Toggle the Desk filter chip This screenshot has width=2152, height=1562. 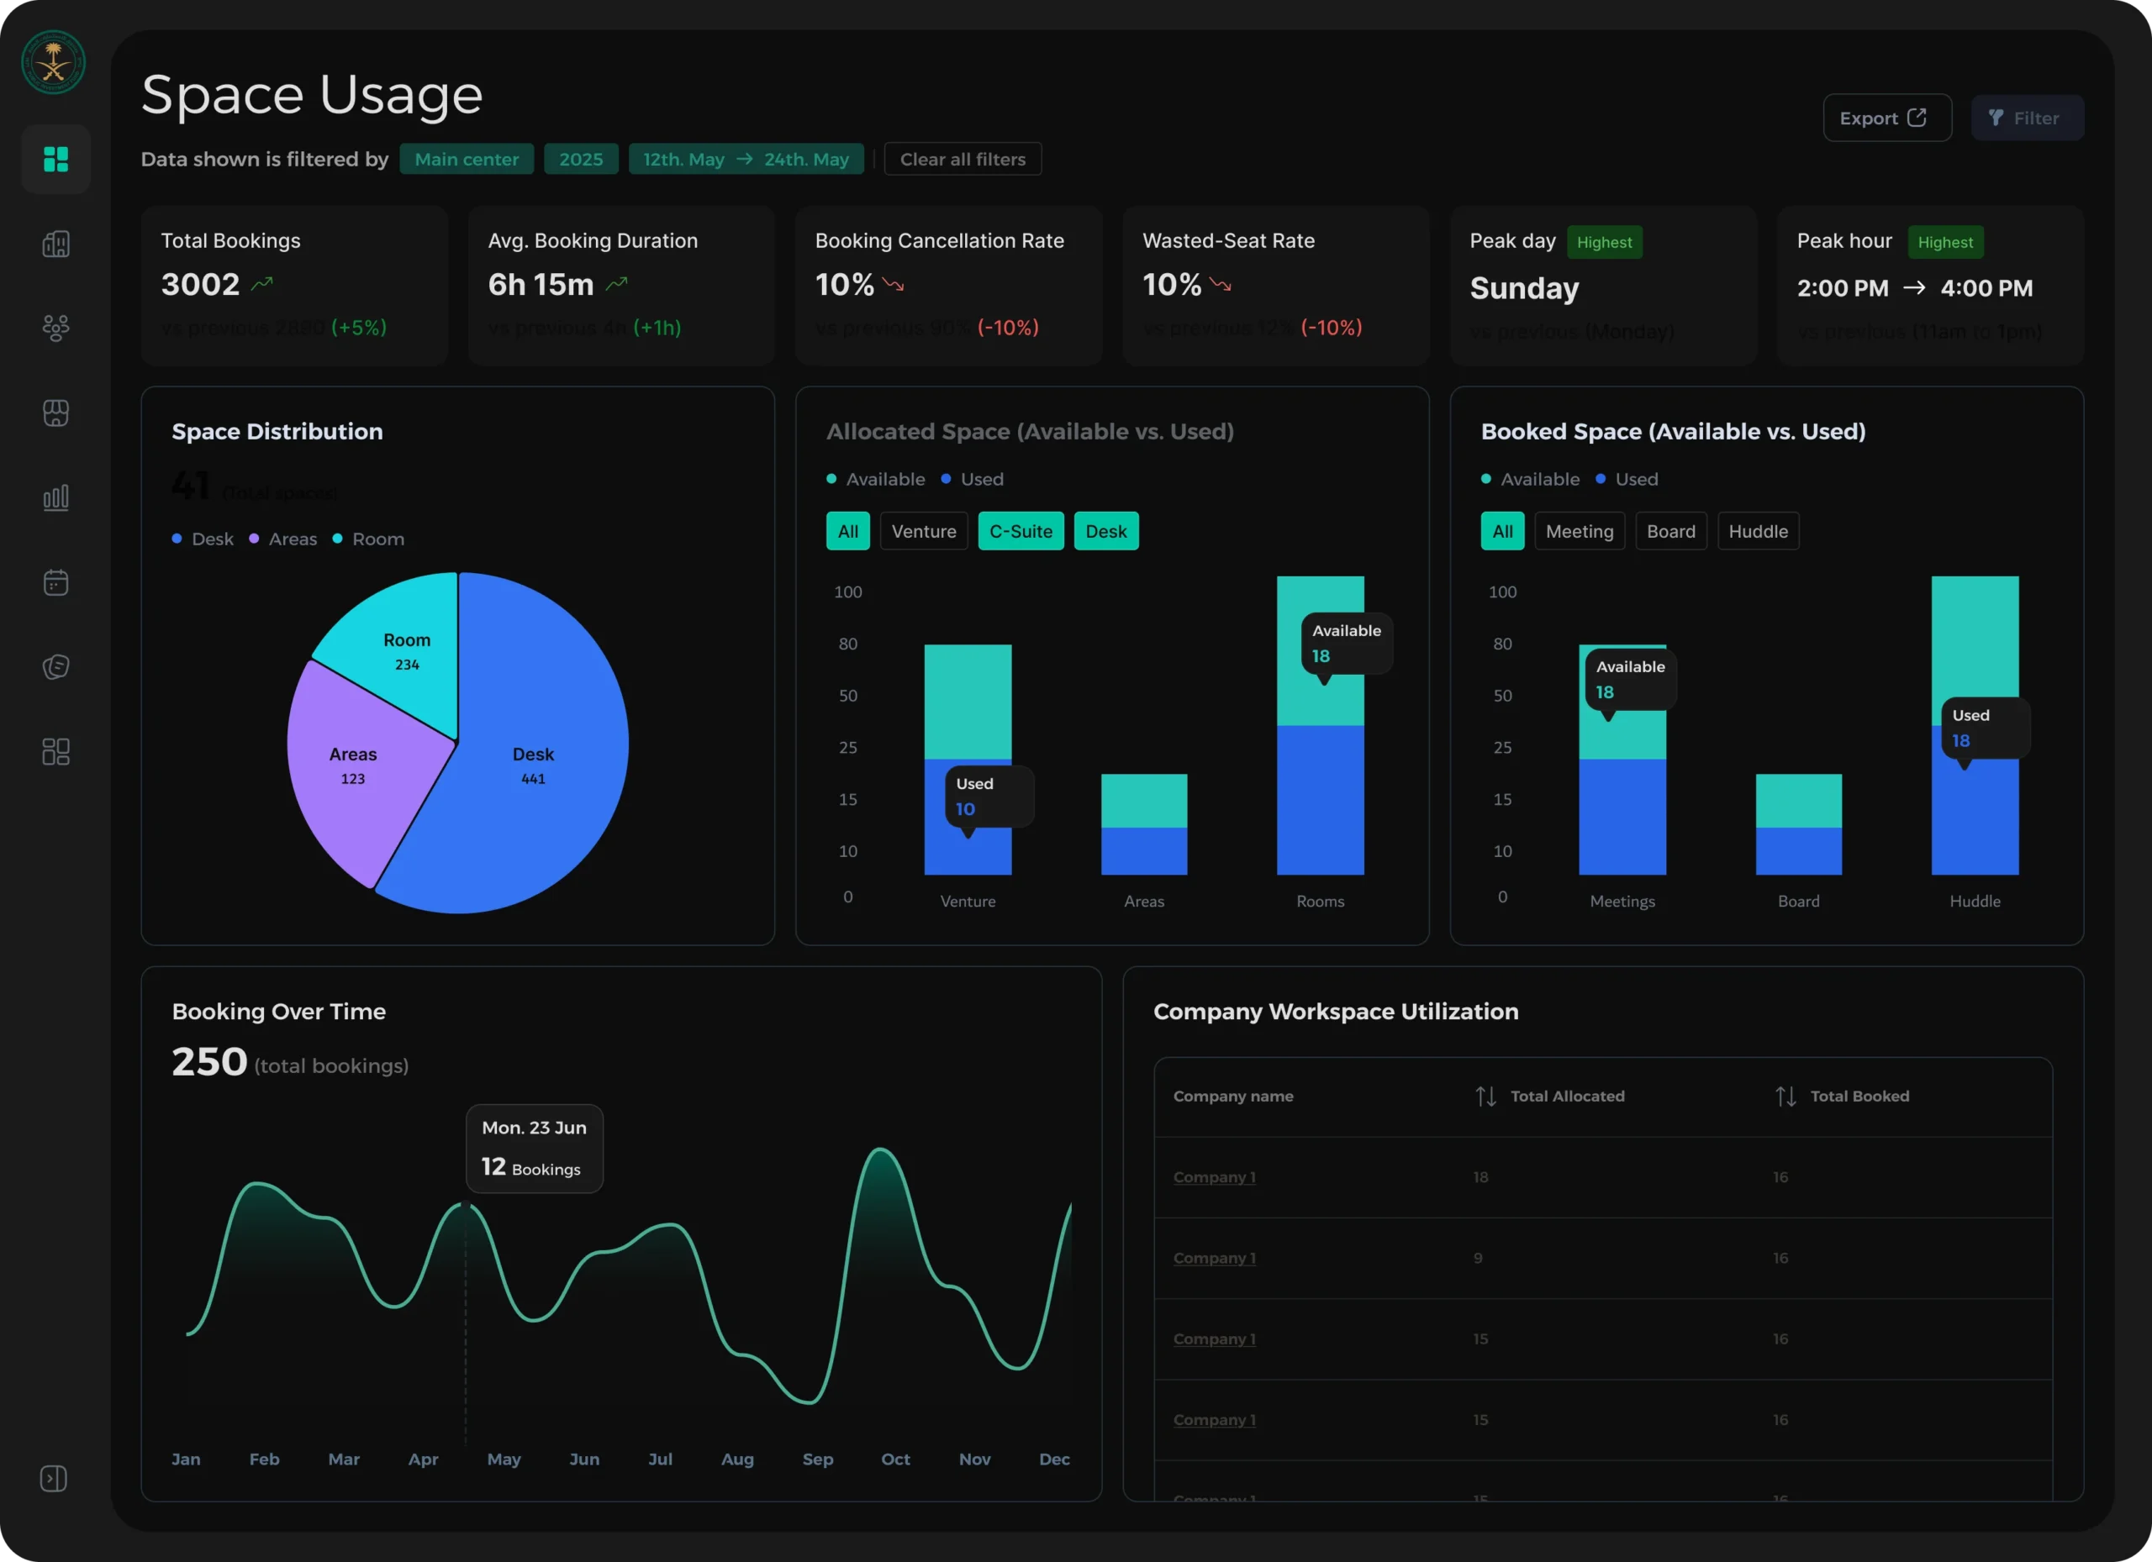tap(1105, 531)
